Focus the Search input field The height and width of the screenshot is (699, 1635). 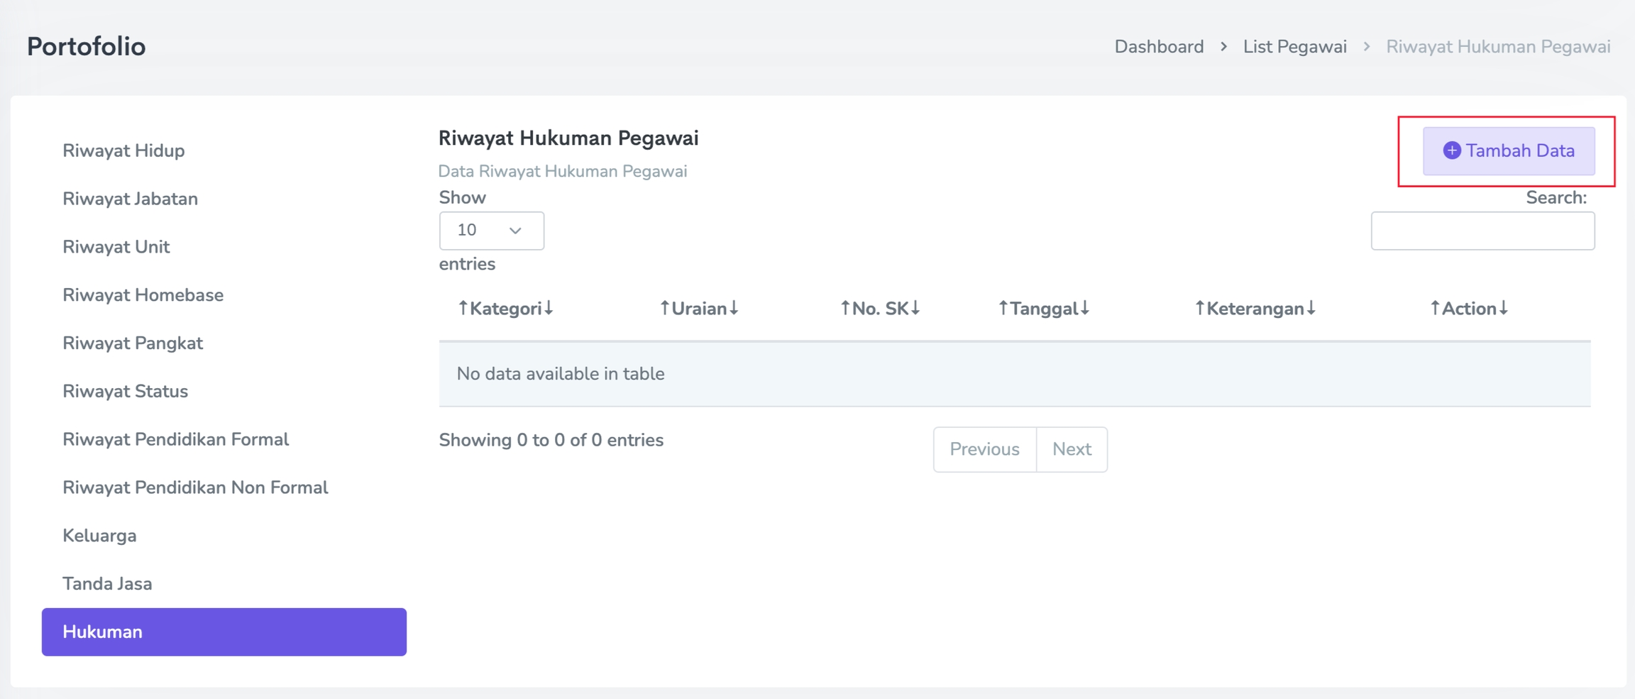point(1482,231)
